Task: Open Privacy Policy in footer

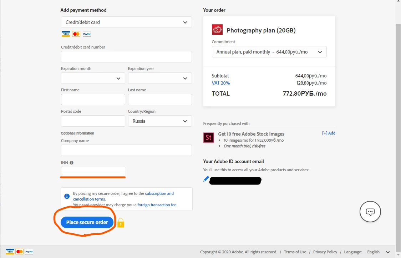Action: coord(325,252)
